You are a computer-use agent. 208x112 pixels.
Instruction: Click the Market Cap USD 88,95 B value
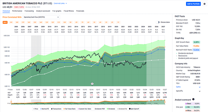click(x=195, y=74)
